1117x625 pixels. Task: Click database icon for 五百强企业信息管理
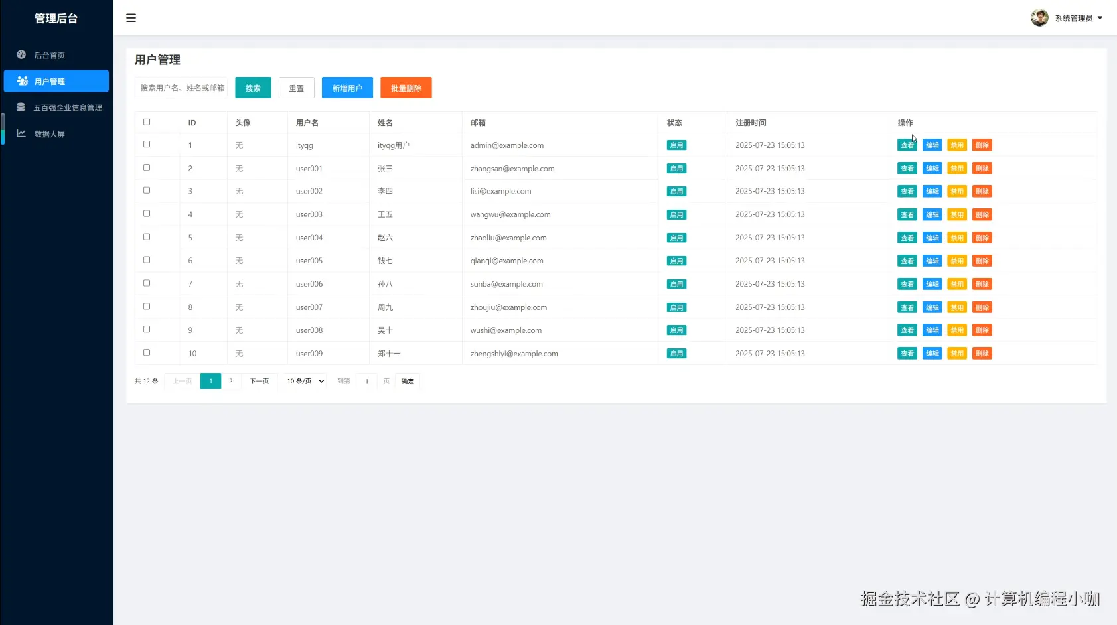(21, 107)
